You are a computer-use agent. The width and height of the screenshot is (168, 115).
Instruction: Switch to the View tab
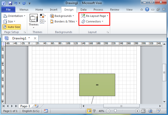tap(129, 10)
